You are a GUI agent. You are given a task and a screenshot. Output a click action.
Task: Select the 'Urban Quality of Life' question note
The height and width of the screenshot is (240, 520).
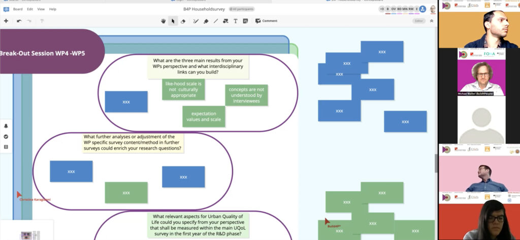(x=199, y=225)
